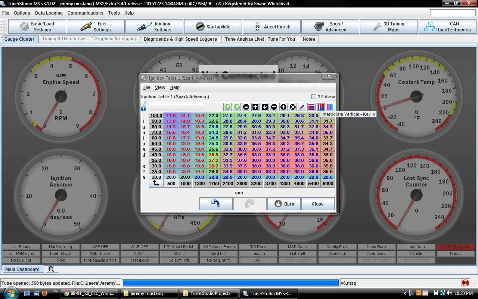
Task: Switch to Chrome 88-91_5.0_EEC_Wirin taskbar window
Action: pos(90,293)
